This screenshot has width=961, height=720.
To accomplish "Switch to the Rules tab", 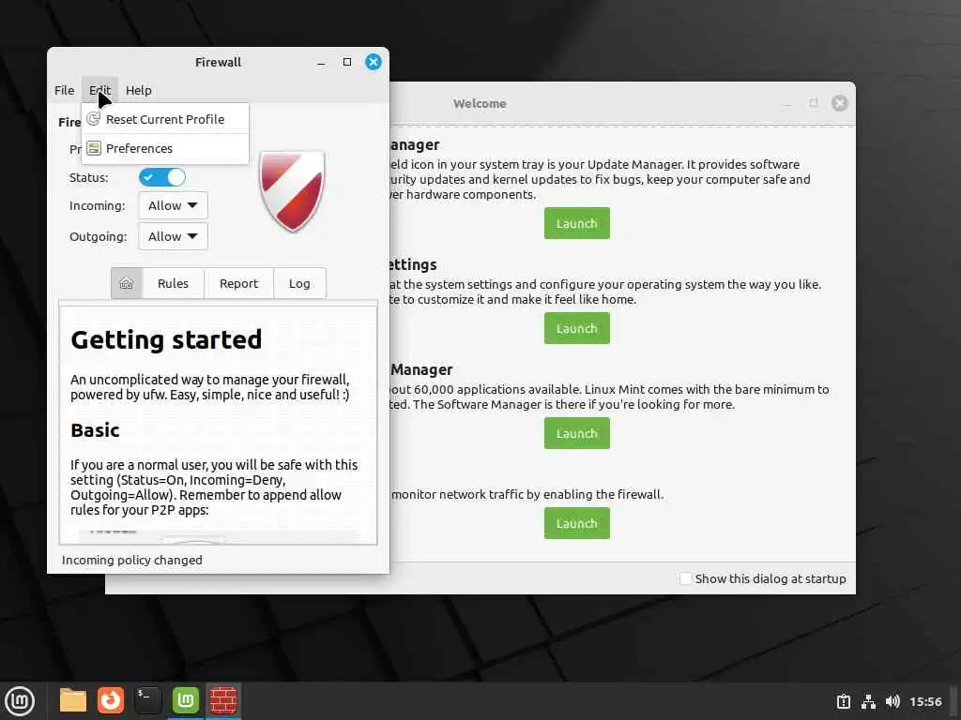I will click(173, 283).
